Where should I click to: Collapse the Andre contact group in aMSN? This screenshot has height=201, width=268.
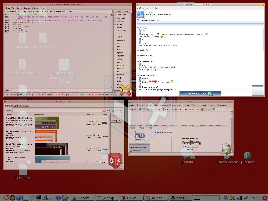tap(138, 27)
